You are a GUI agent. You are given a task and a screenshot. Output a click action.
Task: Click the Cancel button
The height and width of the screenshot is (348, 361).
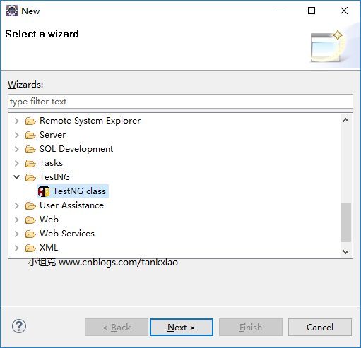coord(320,327)
